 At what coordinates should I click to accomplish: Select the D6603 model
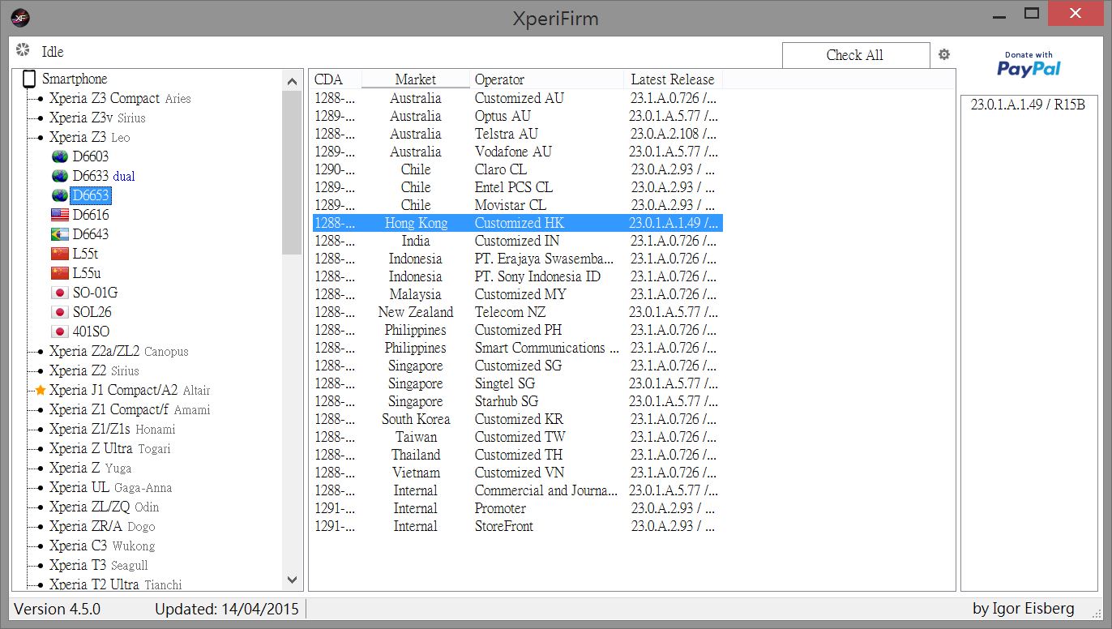[x=90, y=156]
